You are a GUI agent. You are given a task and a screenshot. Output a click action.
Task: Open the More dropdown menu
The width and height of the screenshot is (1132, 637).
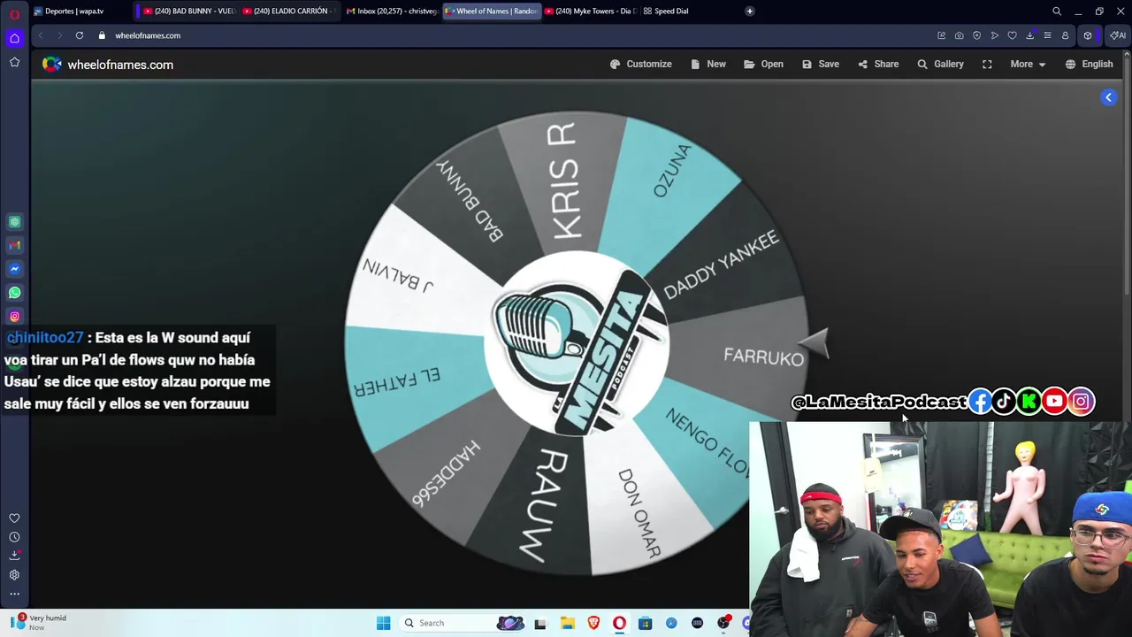point(1028,65)
